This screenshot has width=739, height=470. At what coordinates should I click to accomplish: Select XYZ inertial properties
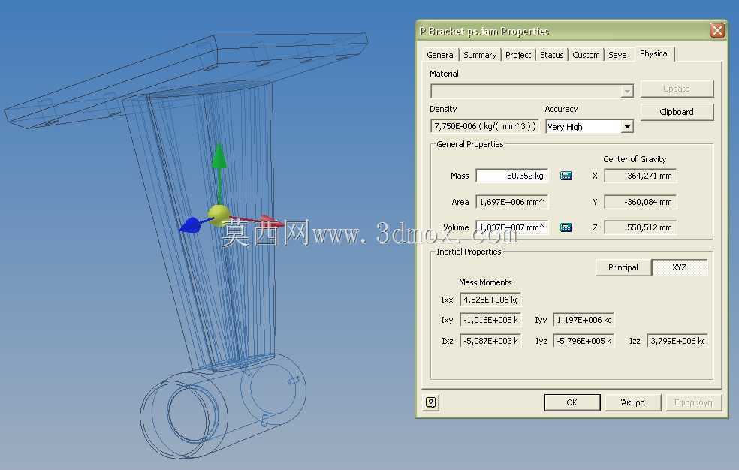[x=679, y=267]
